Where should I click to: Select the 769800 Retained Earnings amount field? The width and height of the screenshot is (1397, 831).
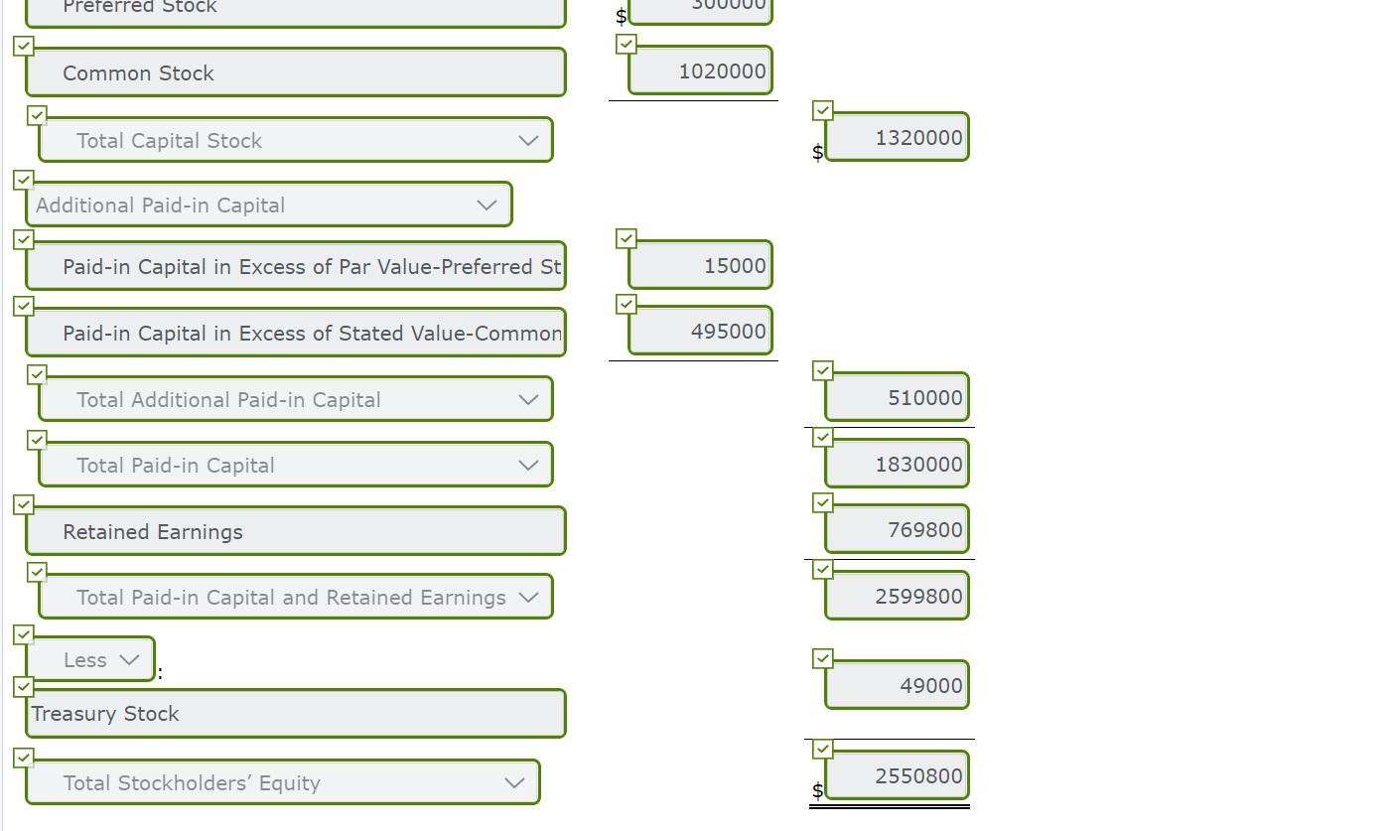895,528
